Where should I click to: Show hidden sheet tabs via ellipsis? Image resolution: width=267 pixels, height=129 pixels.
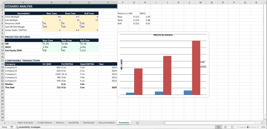13,123
